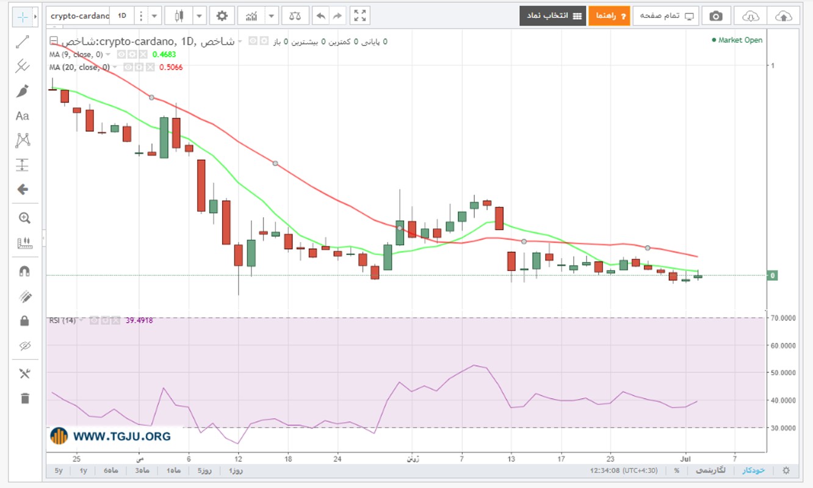Select the measure ruler tool
The image size is (813, 488).
pyautogui.click(x=24, y=243)
